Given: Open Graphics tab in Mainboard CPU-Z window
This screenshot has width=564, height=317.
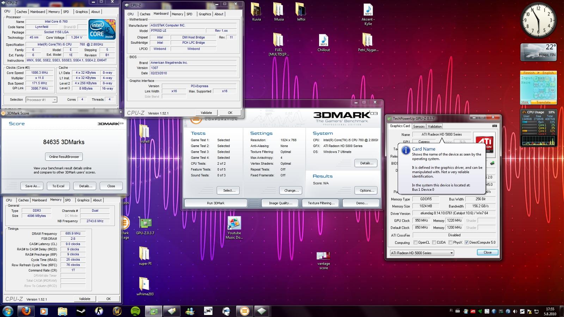Looking at the screenshot, I should point(205,14).
